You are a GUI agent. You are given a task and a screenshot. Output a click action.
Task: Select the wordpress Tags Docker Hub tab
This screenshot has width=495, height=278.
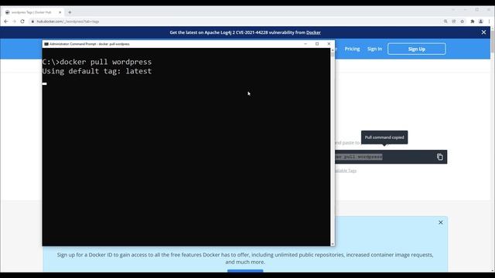coord(32,12)
